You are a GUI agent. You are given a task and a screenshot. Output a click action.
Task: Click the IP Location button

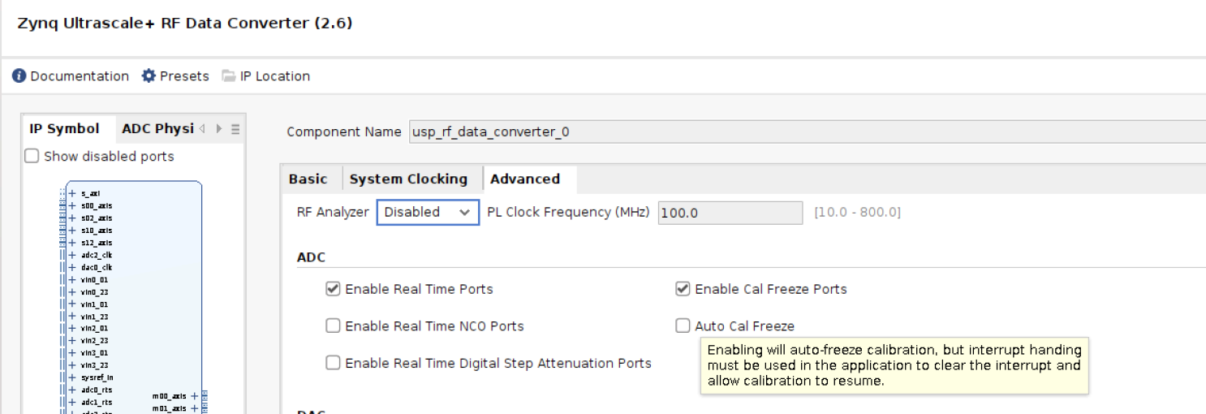pos(274,75)
